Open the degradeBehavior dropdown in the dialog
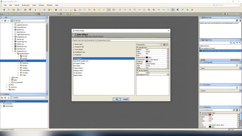 168,75
